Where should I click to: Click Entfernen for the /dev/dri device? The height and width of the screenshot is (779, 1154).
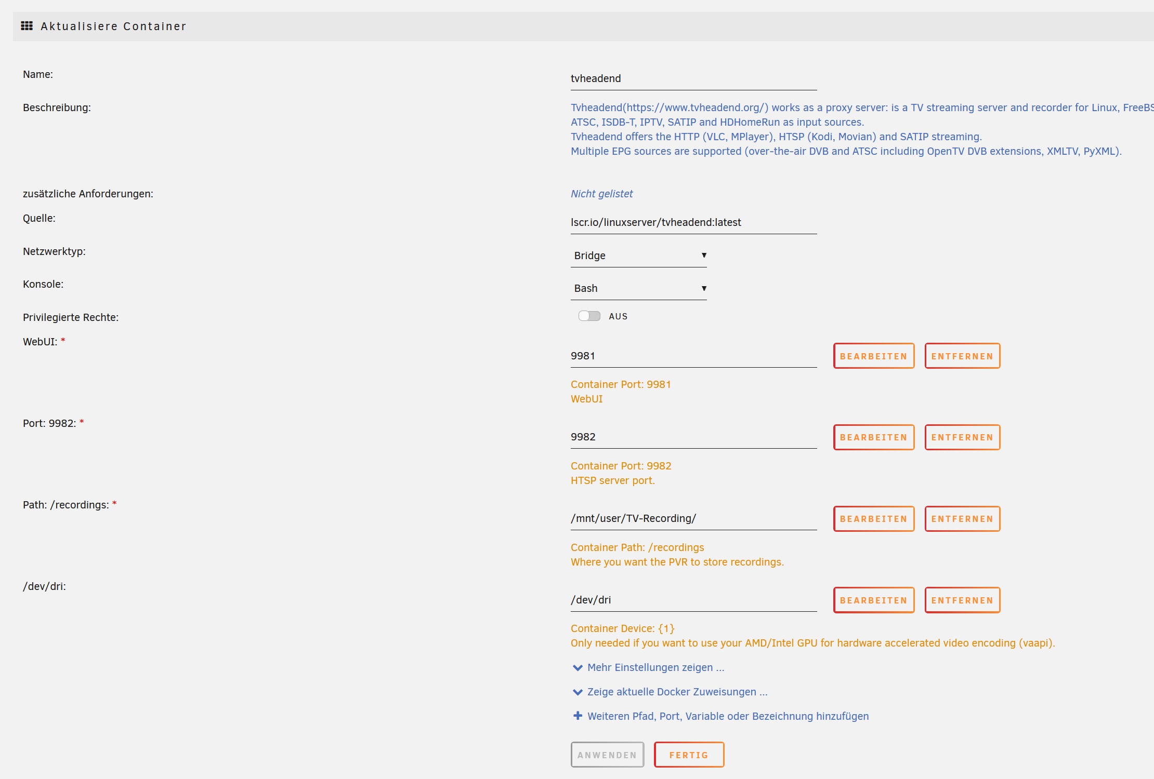pos(962,600)
